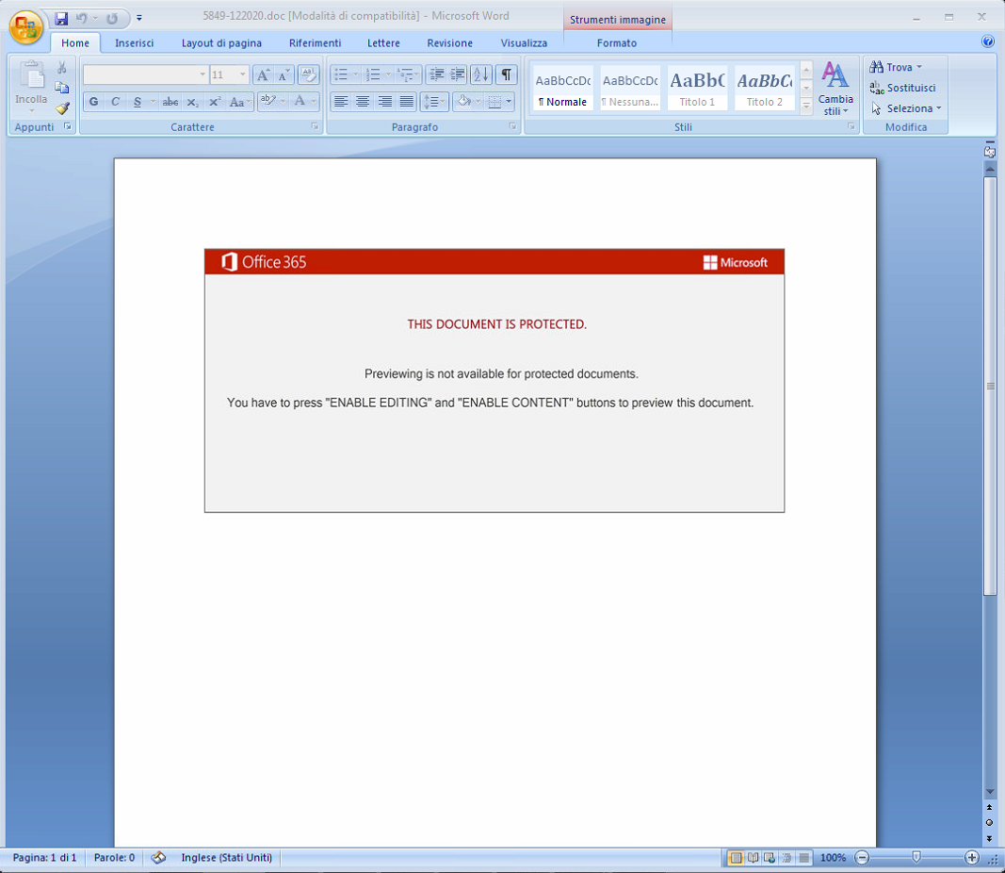
Task: Open Word Help via the question mark icon
Action: (988, 41)
